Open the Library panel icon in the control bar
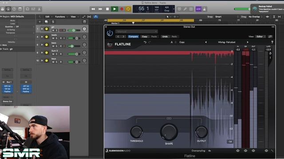Viewport: 284px width, 159px height. coord(3,9)
